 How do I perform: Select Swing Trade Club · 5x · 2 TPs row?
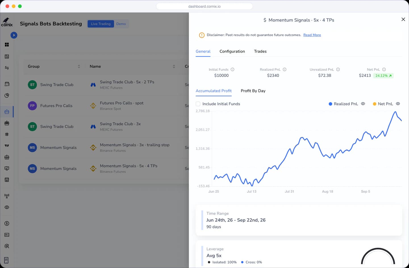(106, 85)
